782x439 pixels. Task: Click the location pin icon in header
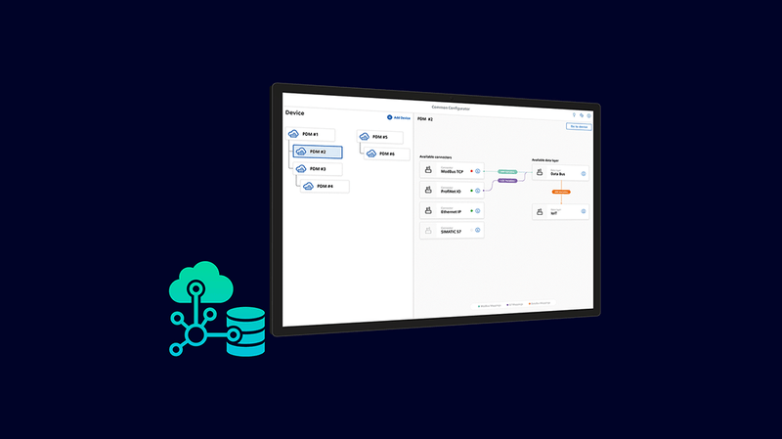coord(573,115)
